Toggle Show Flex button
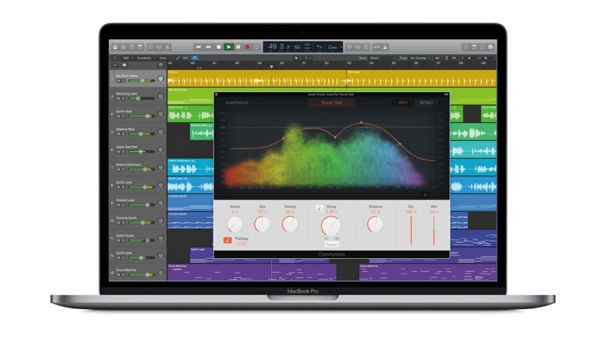The image size is (606, 340). 186,58
